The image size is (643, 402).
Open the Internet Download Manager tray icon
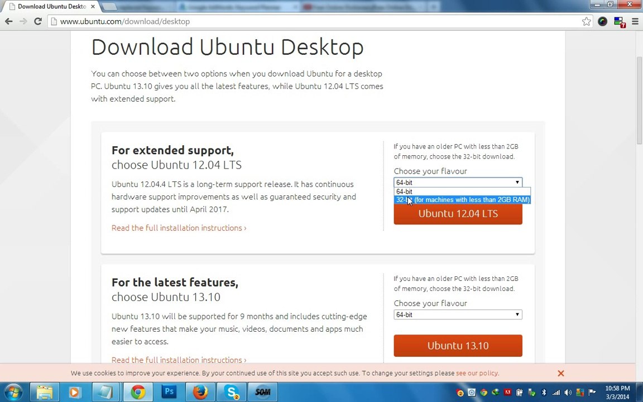click(496, 392)
